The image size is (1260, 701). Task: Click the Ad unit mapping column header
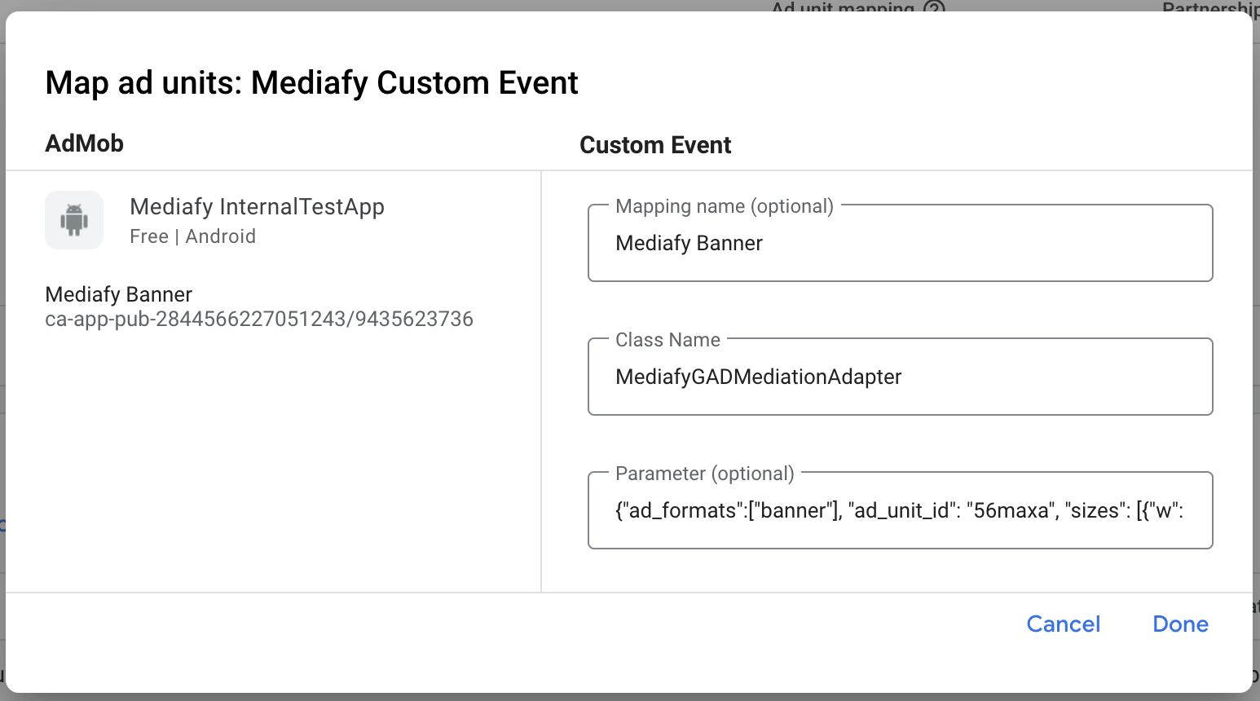coord(843,7)
